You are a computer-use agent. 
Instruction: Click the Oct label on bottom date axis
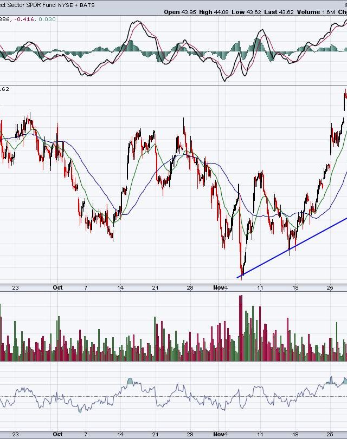(57, 434)
